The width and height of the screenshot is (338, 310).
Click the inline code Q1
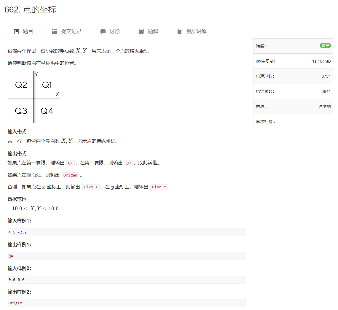[x=71, y=163]
